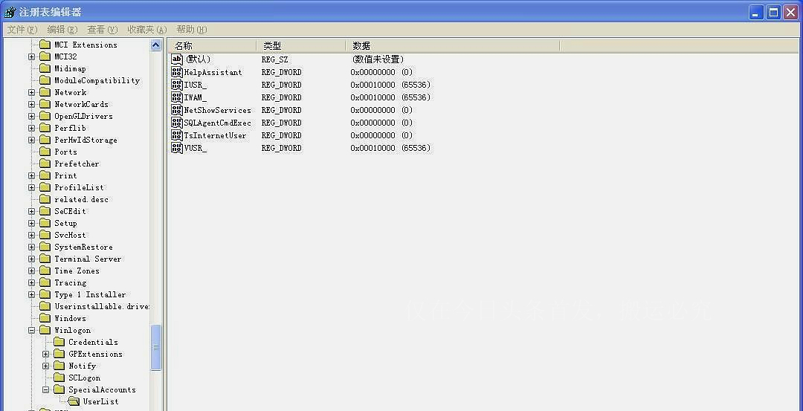Select the Type 1 Installer key

pyautogui.click(x=90, y=295)
